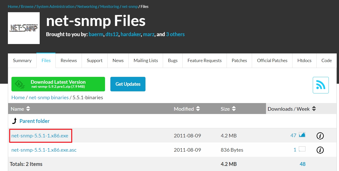The image size is (339, 171).
Task: Select the Files tab
Action: 46,61
